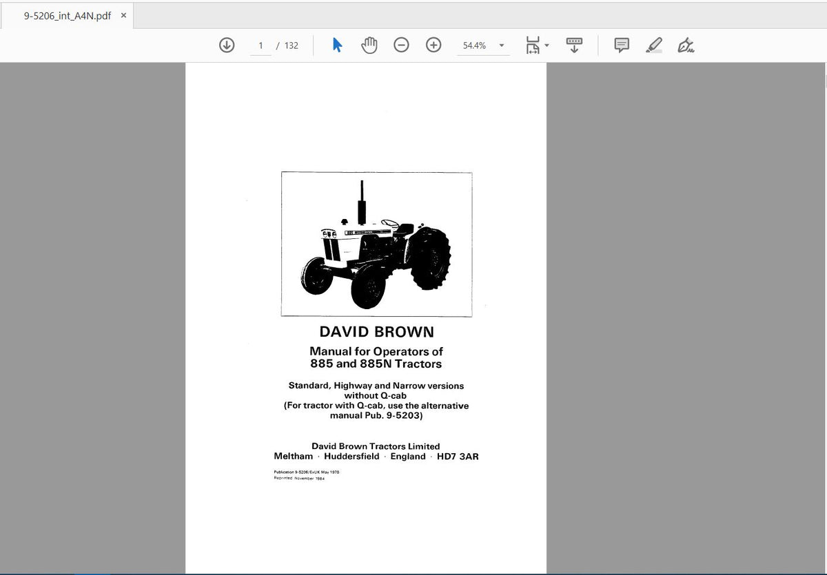
Task: Add a comment with the note icon
Action: click(x=622, y=45)
